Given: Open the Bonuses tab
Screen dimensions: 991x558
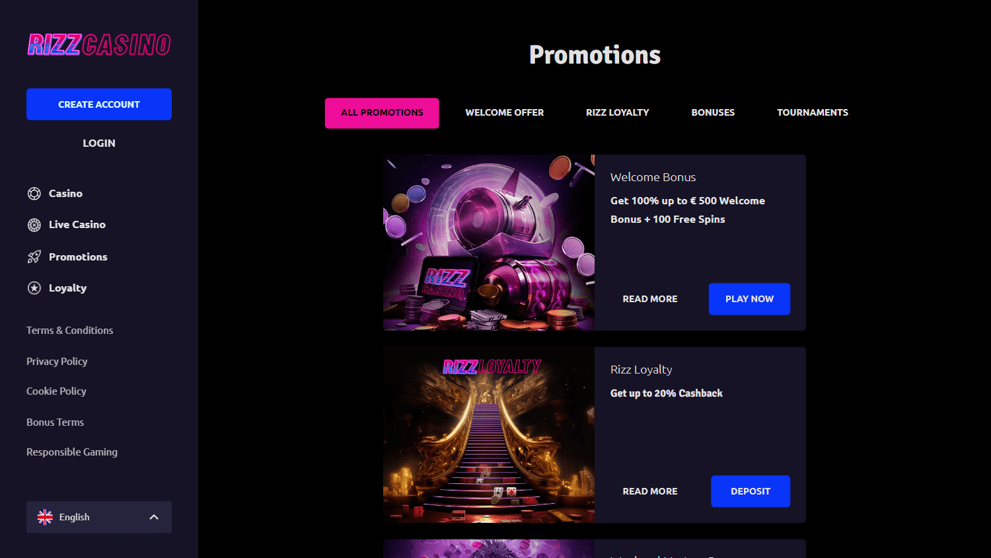Looking at the screenshot, I should click(713, 113).
